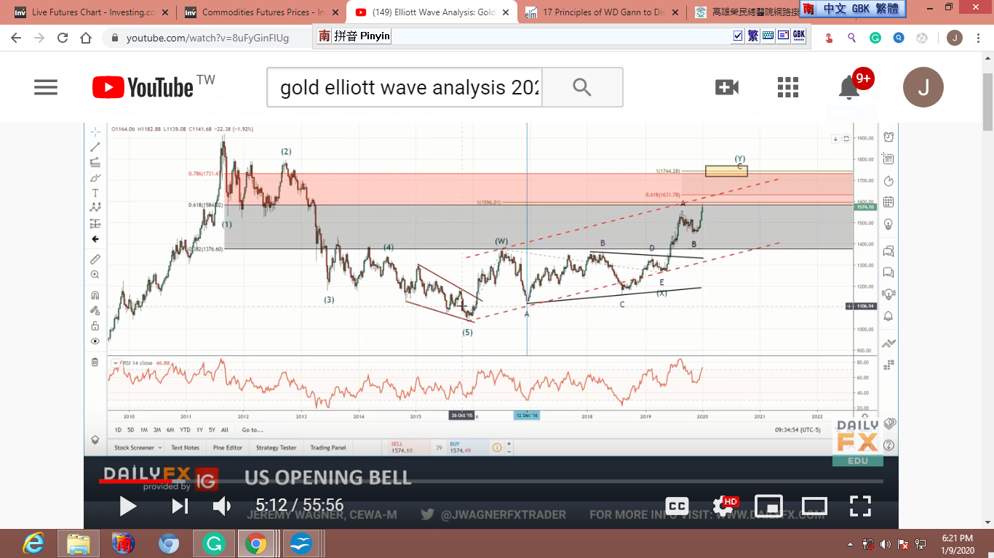View site info via the lock icon
994x558 pixels.
(114, 38)
